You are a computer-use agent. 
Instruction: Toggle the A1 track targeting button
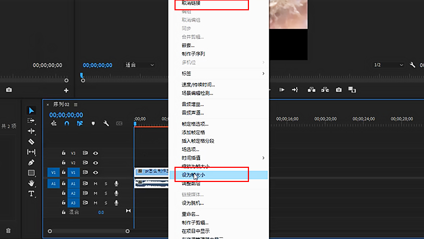[73, 184]
